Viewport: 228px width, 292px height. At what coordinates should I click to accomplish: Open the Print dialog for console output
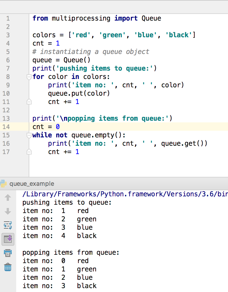point(8,253)
